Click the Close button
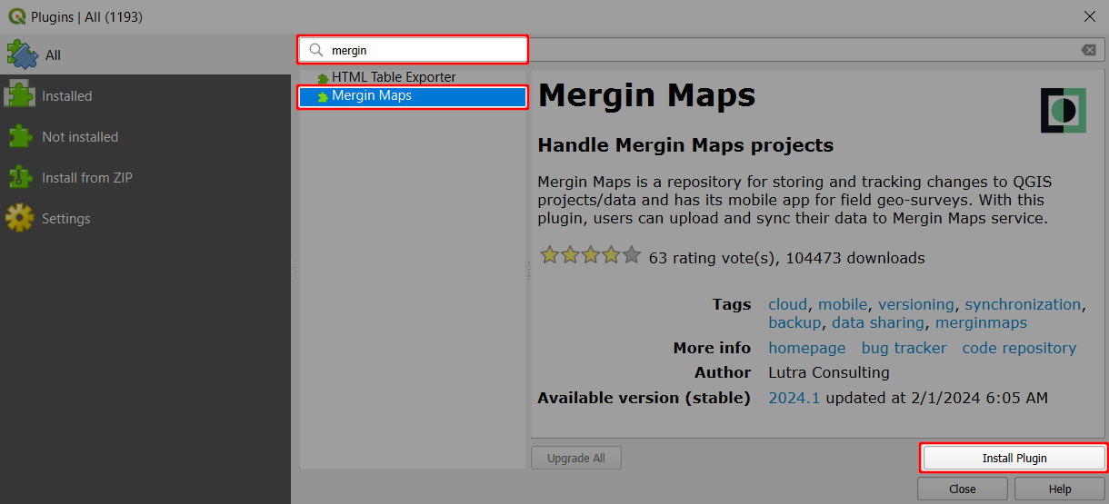 point(963,489)
